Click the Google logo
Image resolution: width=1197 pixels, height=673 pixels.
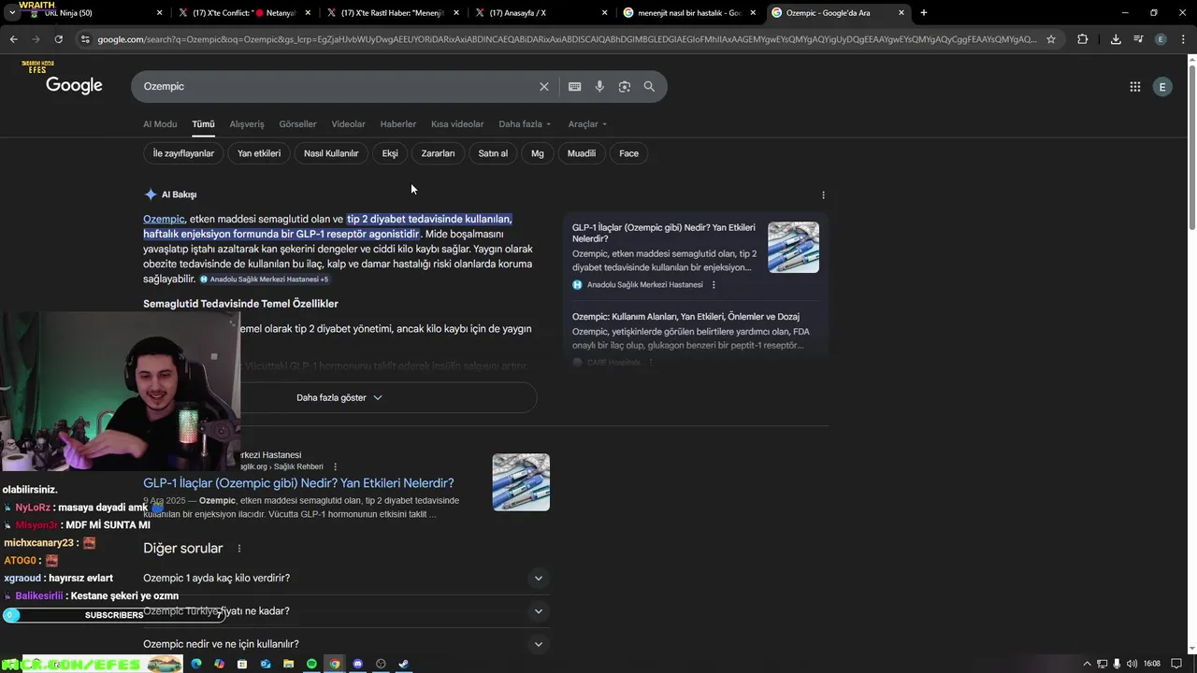74,86
